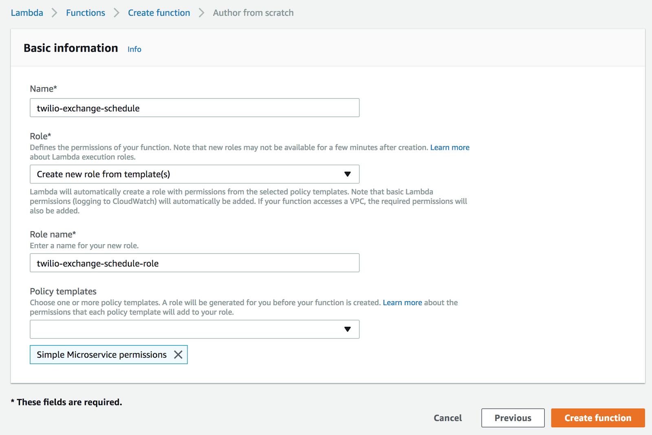Click the orange Create function button
Screen dimensions: 652x435
pyautogui.click(x=598, y=418)
